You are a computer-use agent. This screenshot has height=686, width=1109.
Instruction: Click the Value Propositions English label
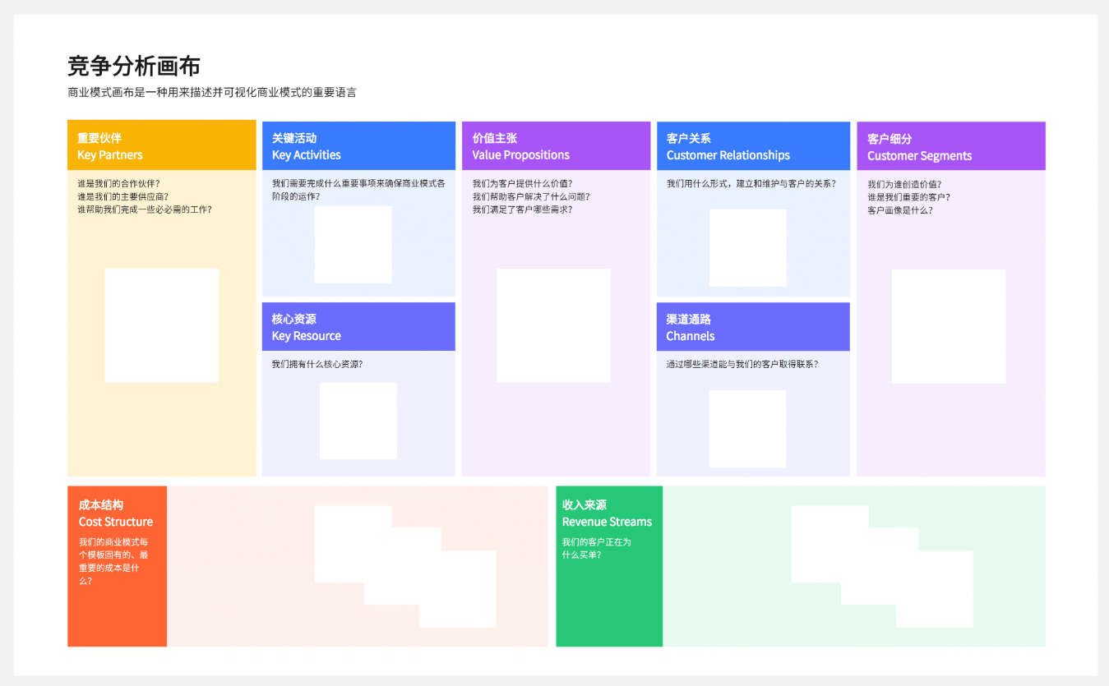coord(521,155)
